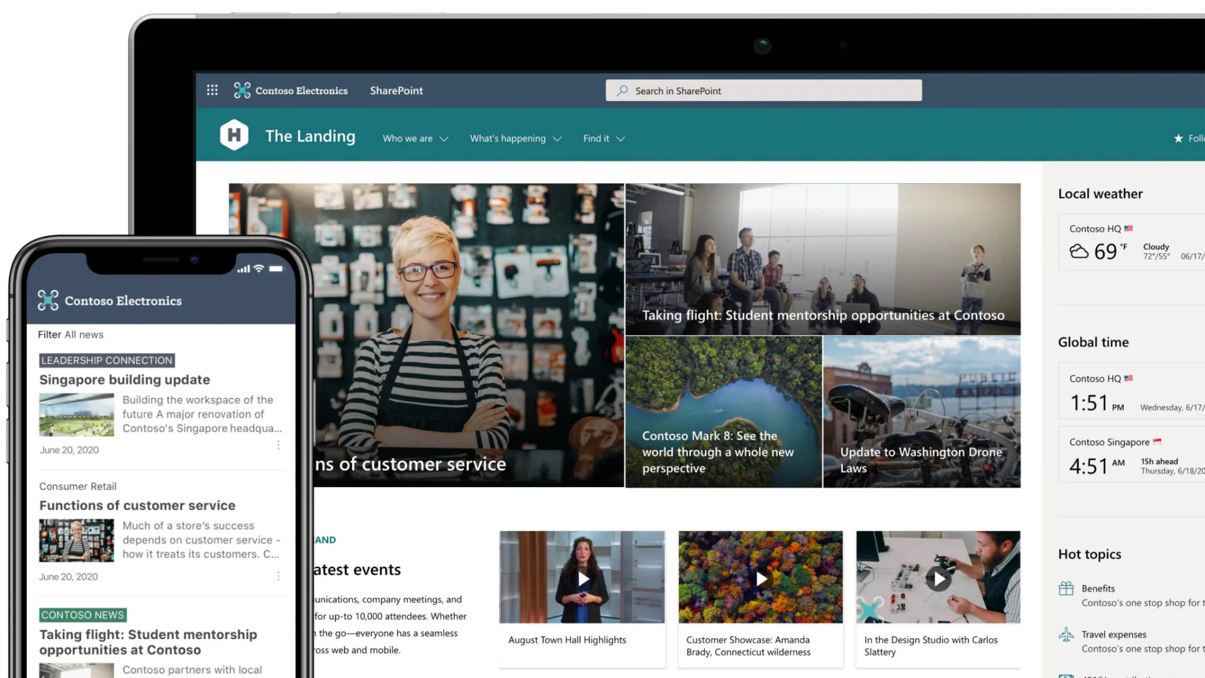Click the Contoso HQ weather location name
The width and height of the screenshot is (1205, 678).
(1095, 229)
